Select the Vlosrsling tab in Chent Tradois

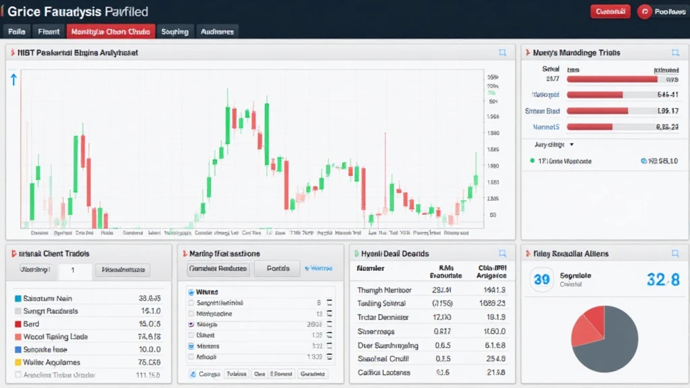[x=34, y=269]
